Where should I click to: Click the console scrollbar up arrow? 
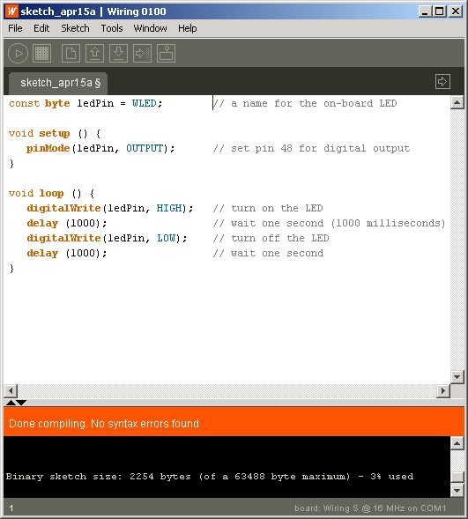(457, 443)
